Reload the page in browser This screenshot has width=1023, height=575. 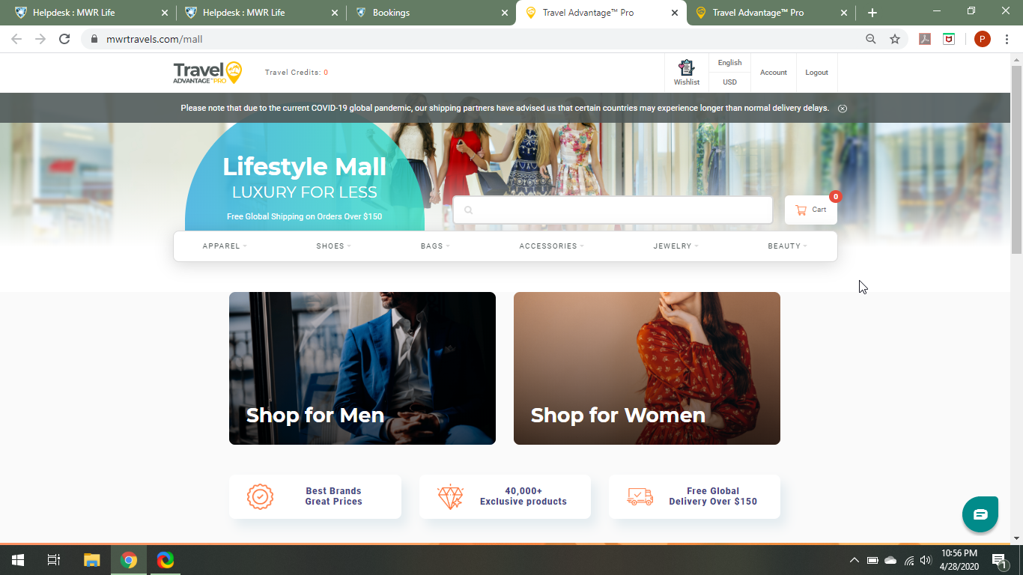64,39
